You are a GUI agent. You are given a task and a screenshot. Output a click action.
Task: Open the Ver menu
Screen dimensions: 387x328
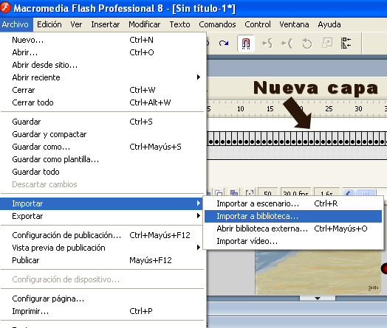tap(76, 24)
